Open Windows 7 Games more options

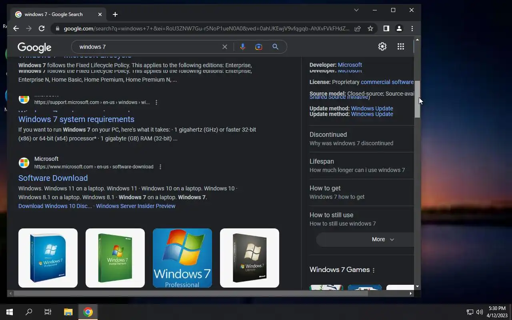374,270
